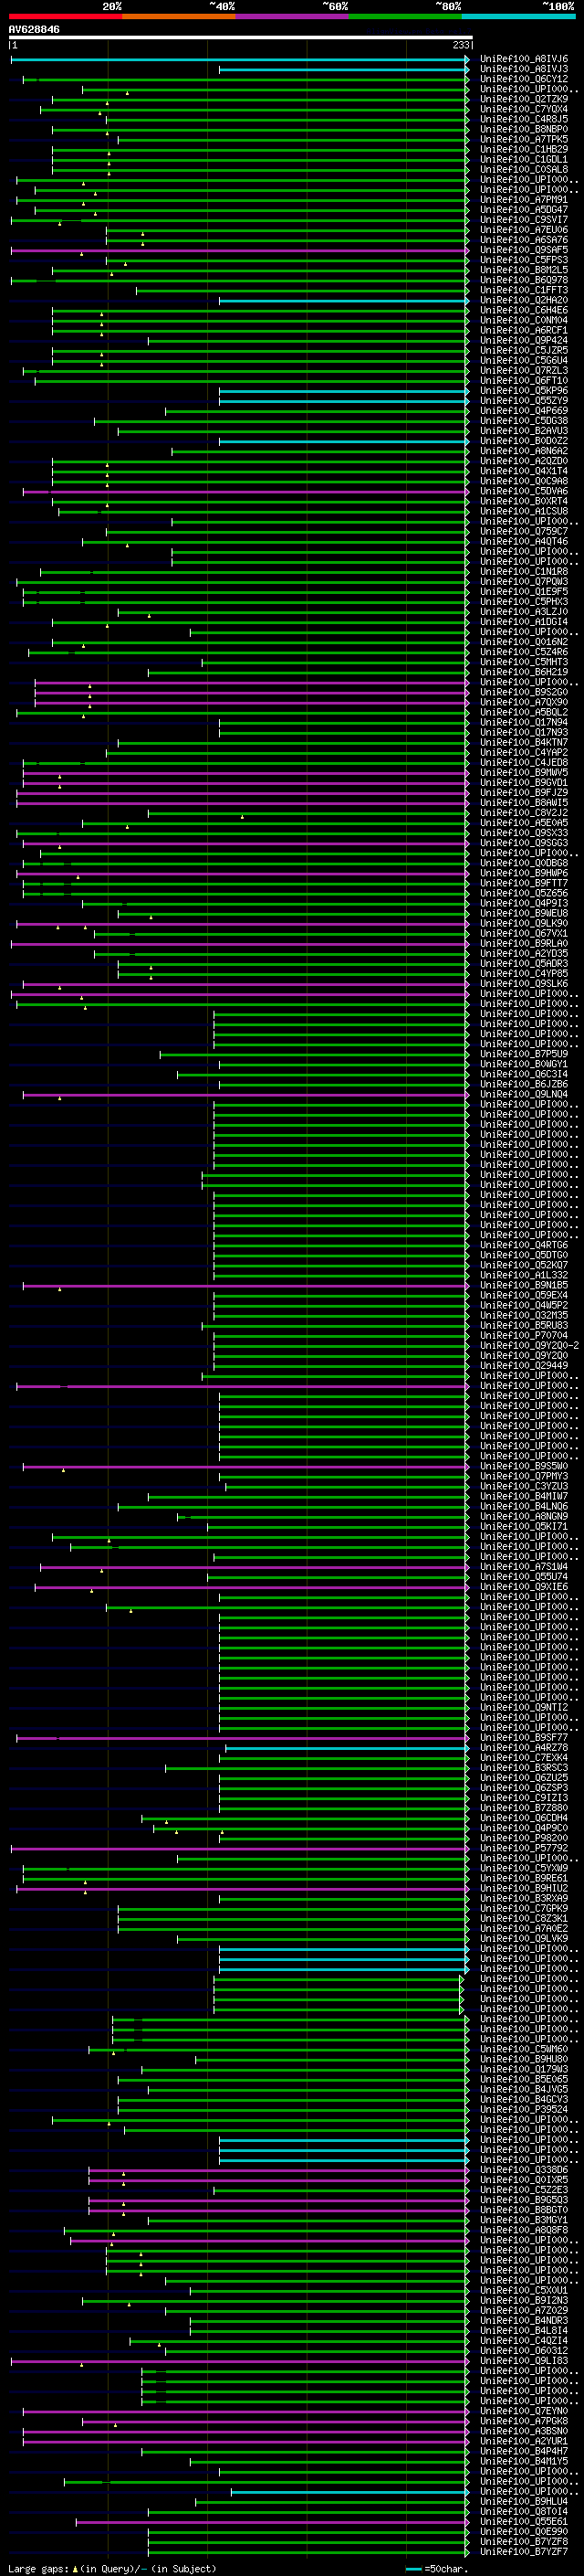Select label UniRef100_B6H219
Screen dimensions: 584x2576
pyautogui.click(x=523, y=672)
